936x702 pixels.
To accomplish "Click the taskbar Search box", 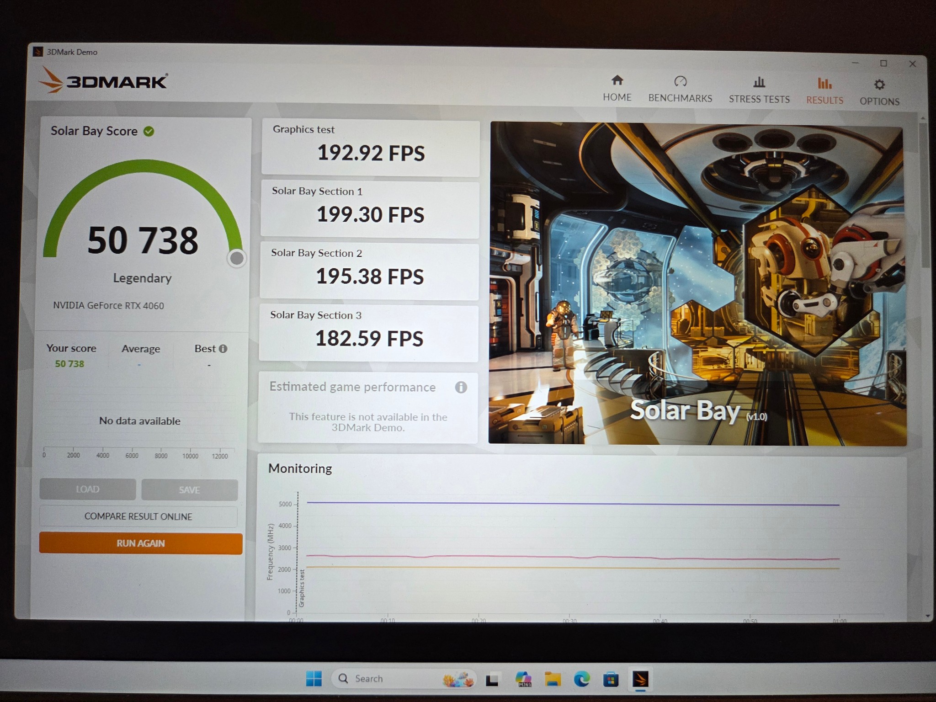I will pos(404,679).
